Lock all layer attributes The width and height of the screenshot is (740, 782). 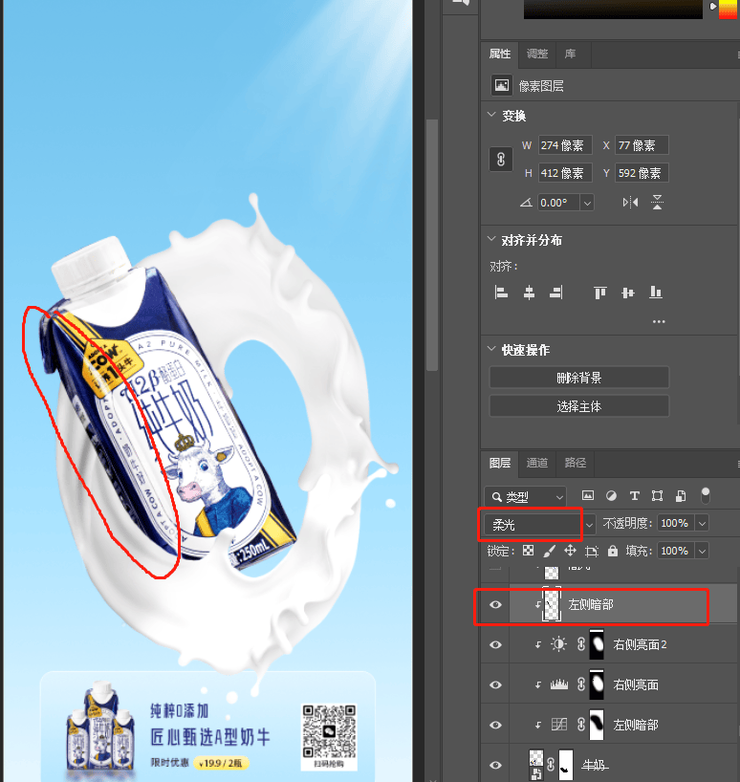pyautogui.click(x=612, y=551)
